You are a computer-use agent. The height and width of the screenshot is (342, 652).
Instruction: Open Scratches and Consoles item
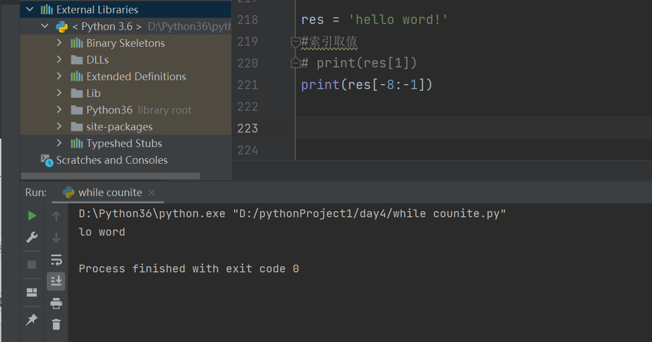coord(111,160)
